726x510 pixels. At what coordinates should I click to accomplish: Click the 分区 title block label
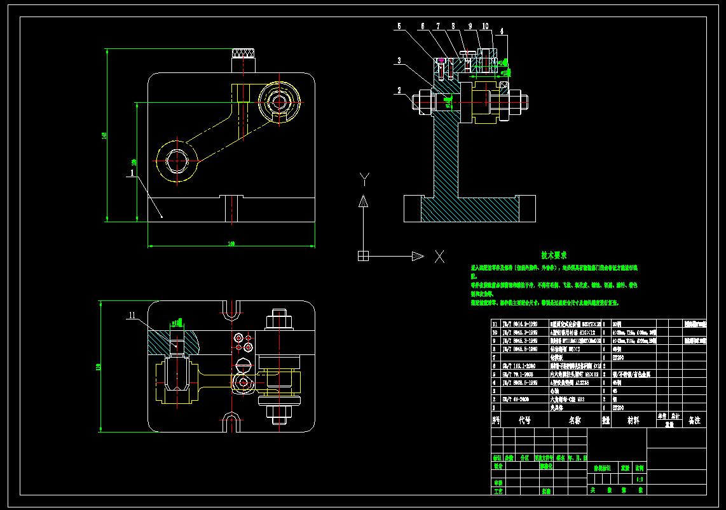(524, 458)
